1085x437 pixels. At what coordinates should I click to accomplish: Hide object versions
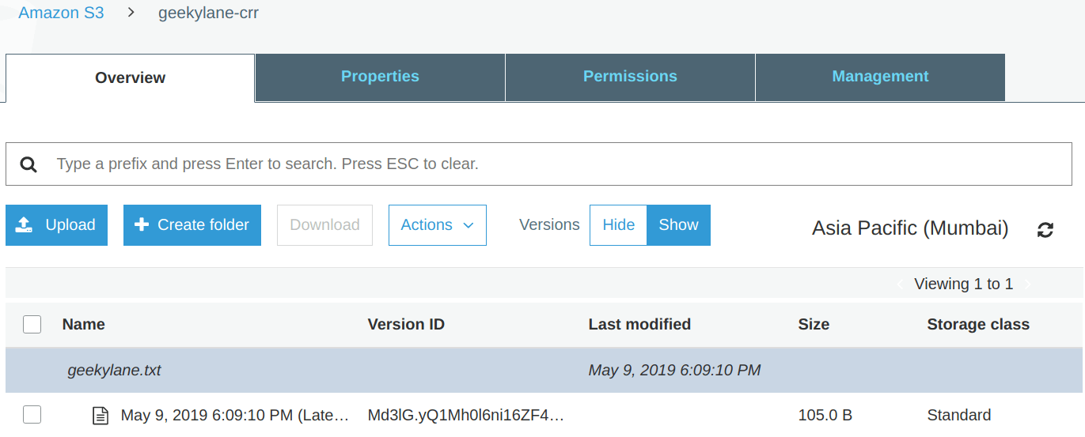[619, 225]
